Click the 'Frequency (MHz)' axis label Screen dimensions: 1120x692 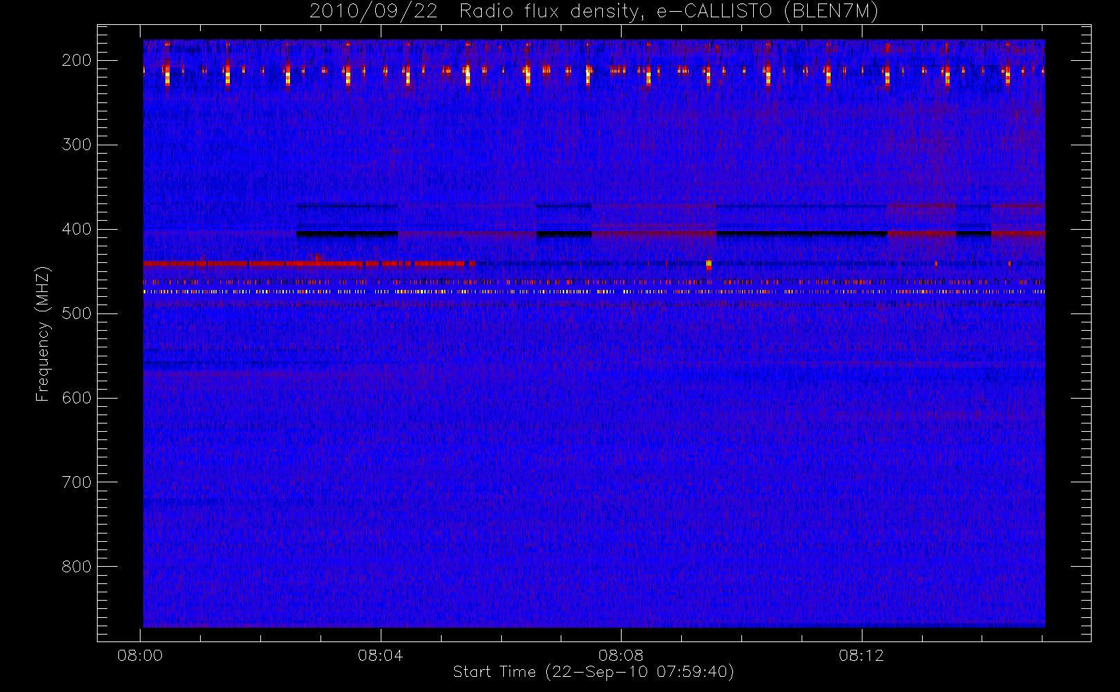click(43, 334)
